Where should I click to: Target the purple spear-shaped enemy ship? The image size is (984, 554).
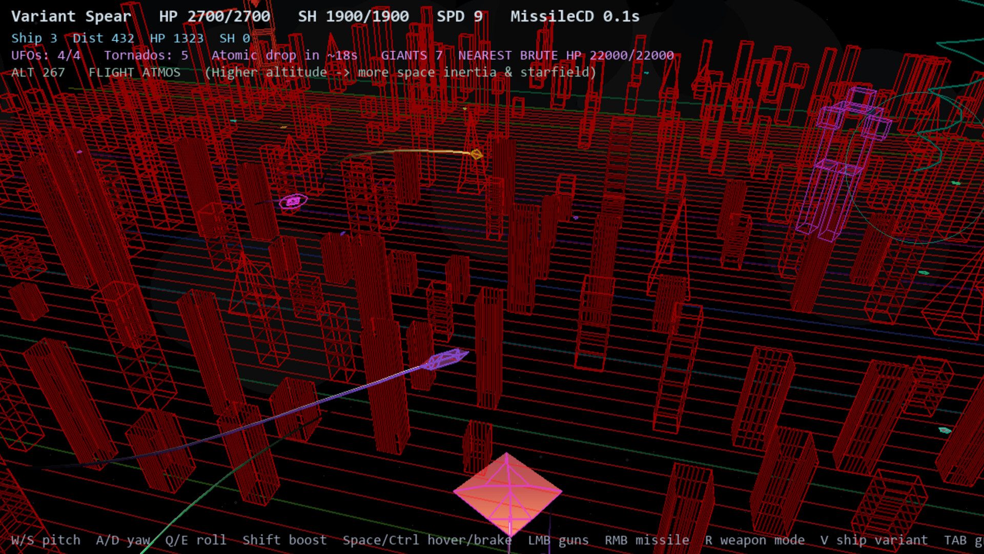click(x=444, y=359)
